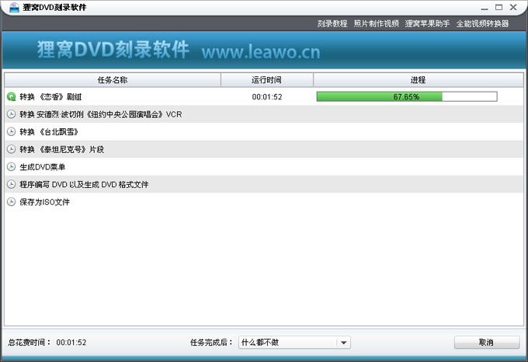Select the 转换 《泰坦尼克号》片段 task row
The width and height of the screenshot is (528, 362).
[x=264, y=149]
